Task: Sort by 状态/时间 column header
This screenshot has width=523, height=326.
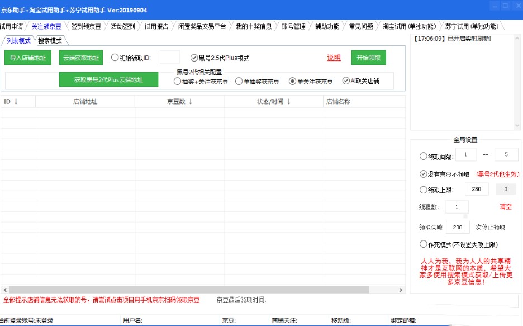Action: 274,102
